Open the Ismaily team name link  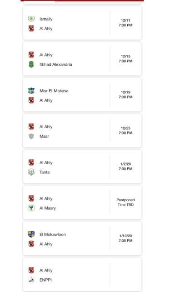pyautogui.click(x=46, y=19)
